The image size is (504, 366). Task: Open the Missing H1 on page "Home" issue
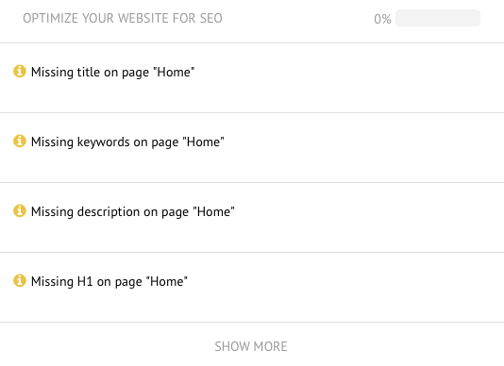pos(252,288)
